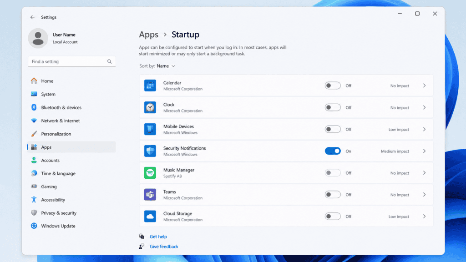Expand Clock row details chevron
Image resolution: width=466 pixels, height=262 pixels.
425,107
